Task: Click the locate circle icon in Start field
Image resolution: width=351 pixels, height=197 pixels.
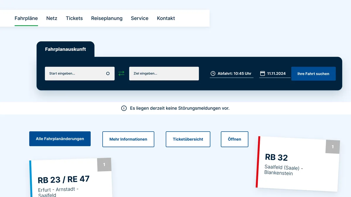Action: pyautogui.click(x=108, y=74)
